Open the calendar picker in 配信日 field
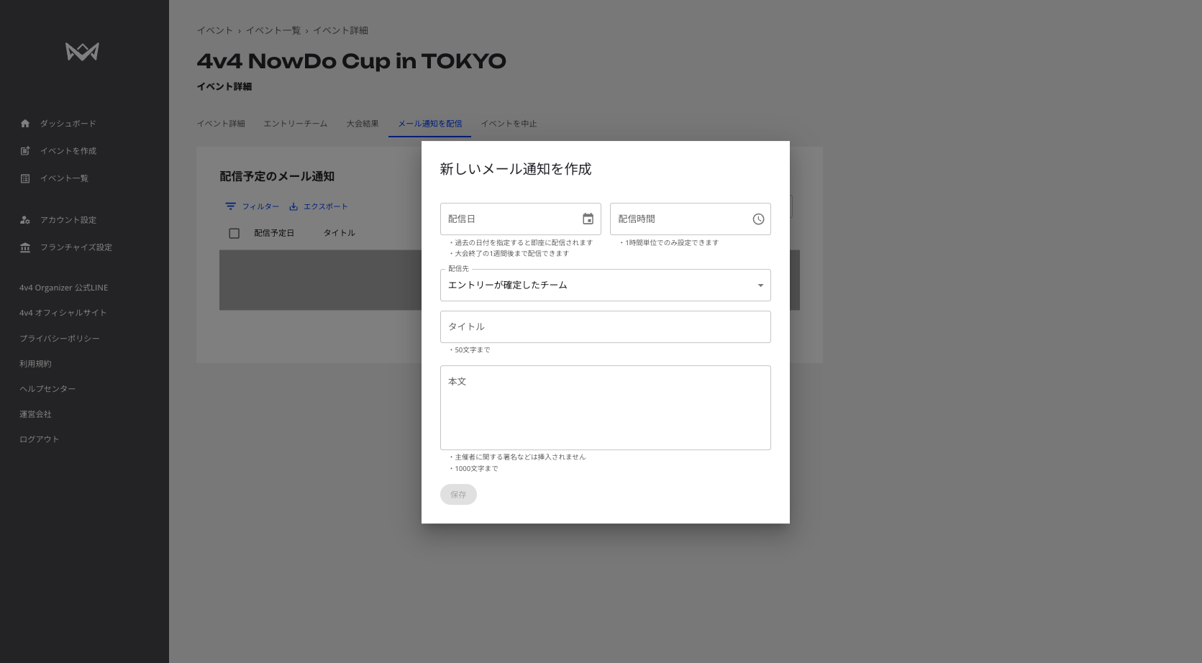The height and width of the screenshot is (663, 1202). coord(588,219)
